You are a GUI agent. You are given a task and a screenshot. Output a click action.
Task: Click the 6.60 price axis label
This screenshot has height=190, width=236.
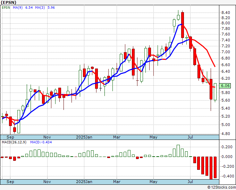coord(226,65)
